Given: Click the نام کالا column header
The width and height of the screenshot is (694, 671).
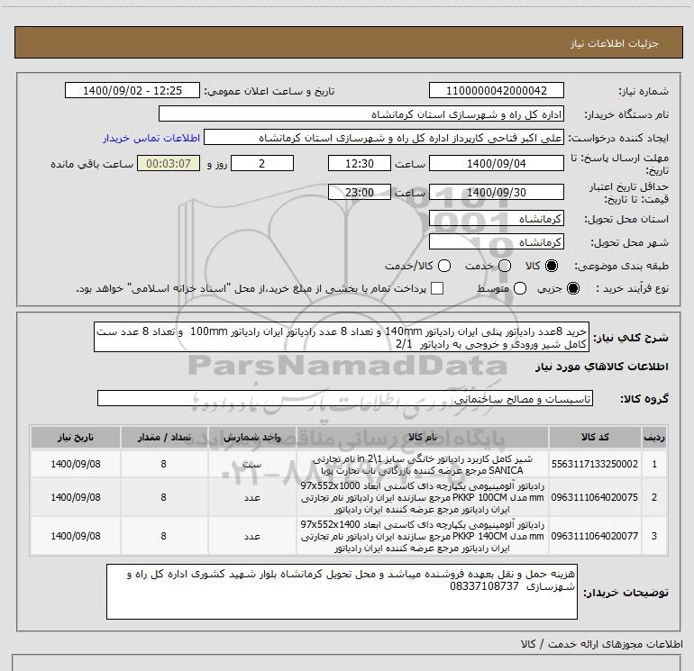Looking at the screenshot, I should [422, 437].
